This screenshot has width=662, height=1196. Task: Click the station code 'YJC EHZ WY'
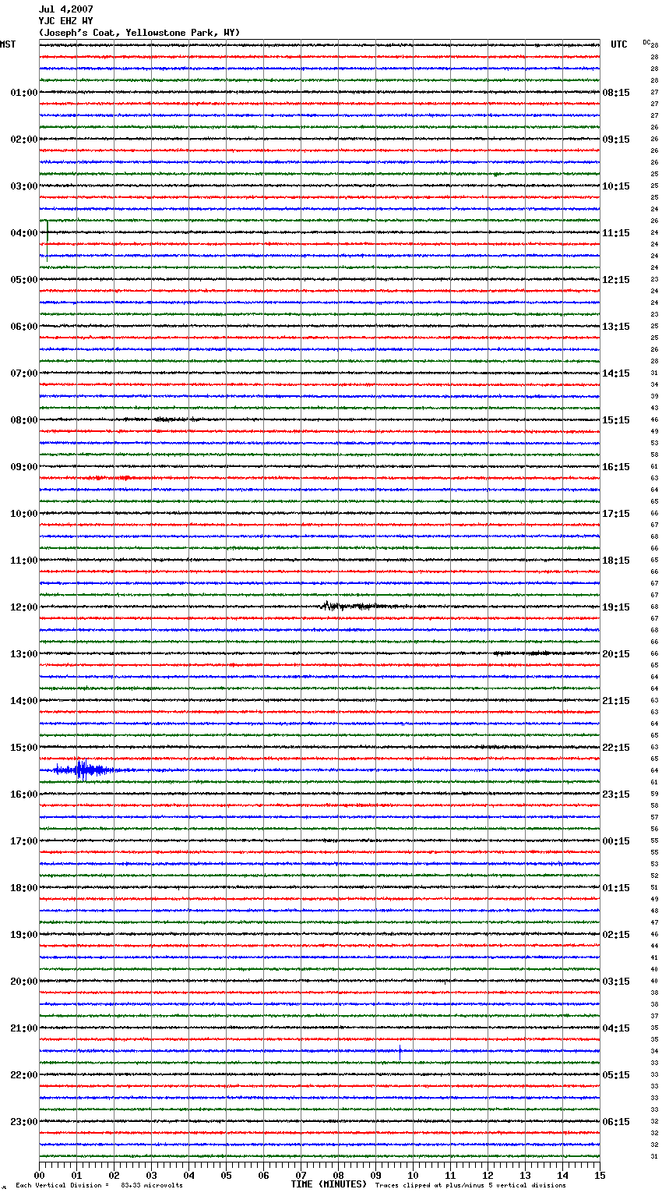[66, 21]
